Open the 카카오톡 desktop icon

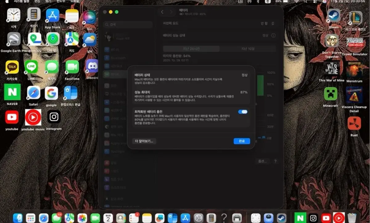[12, 67]
